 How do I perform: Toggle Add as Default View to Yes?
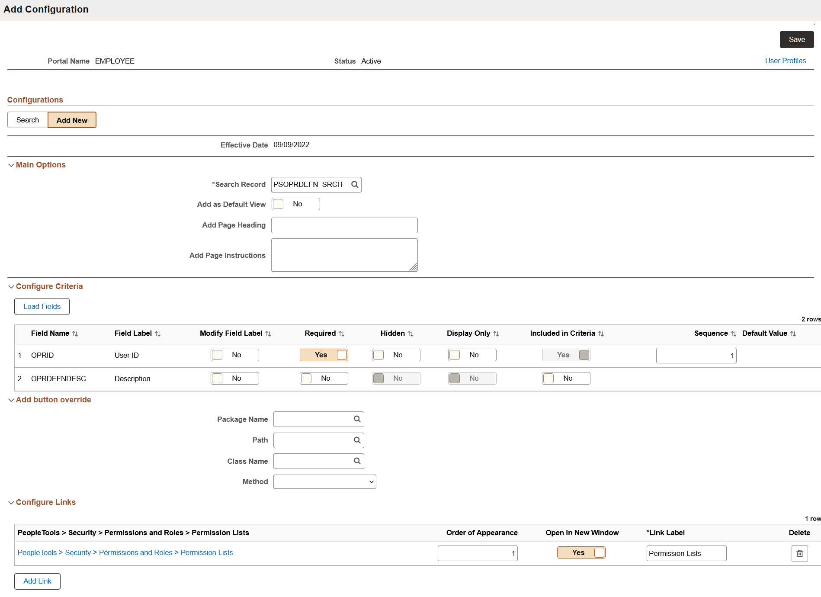coord(295,204)
